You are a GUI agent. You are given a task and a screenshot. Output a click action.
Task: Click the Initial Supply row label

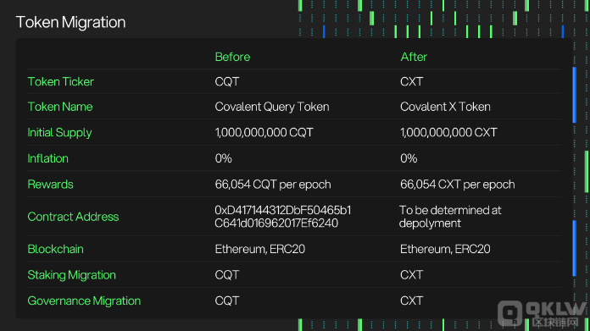coord(59,133)
